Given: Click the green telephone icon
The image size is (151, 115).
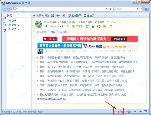Looking at the screenshot, I should tap(87, 26).
